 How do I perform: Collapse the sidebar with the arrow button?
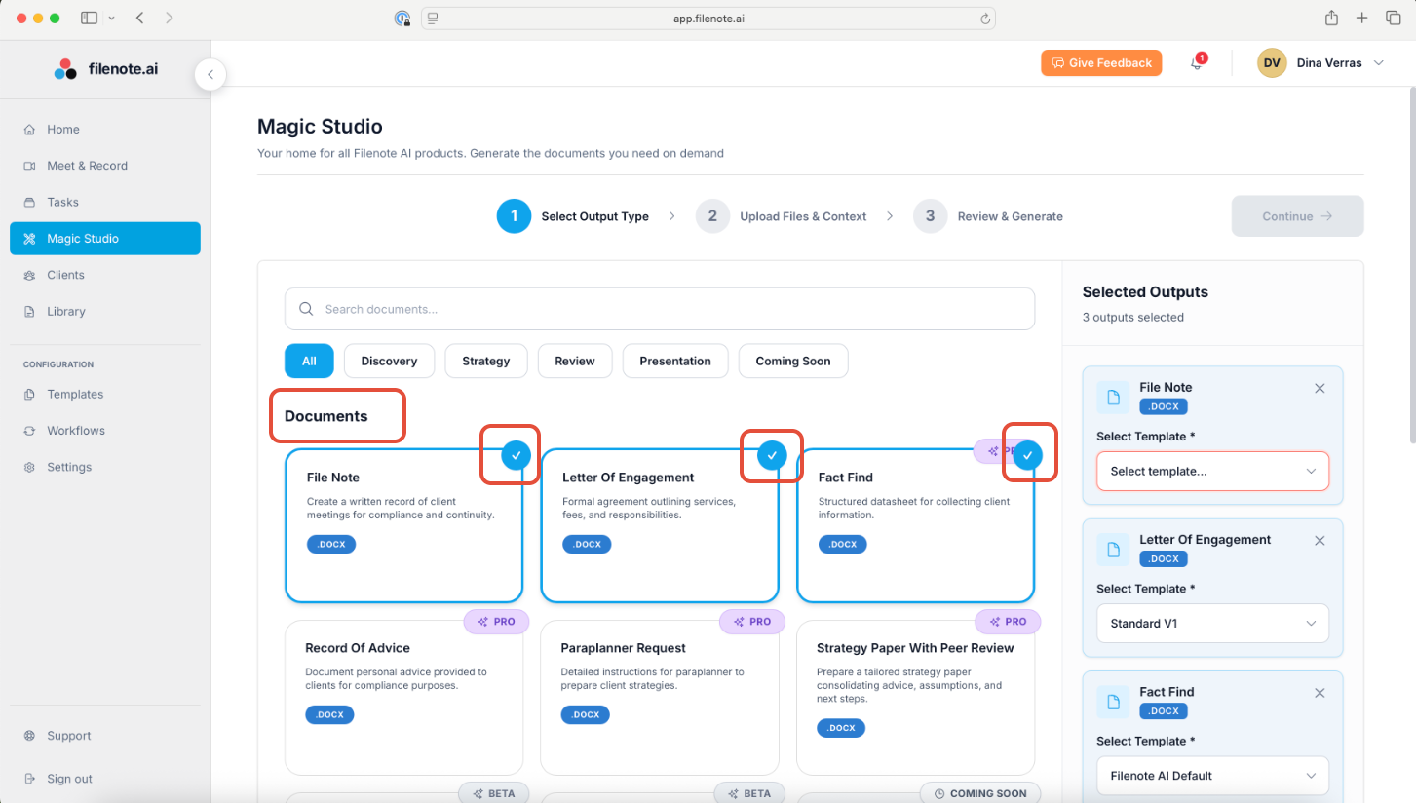[x=210, y=75]
